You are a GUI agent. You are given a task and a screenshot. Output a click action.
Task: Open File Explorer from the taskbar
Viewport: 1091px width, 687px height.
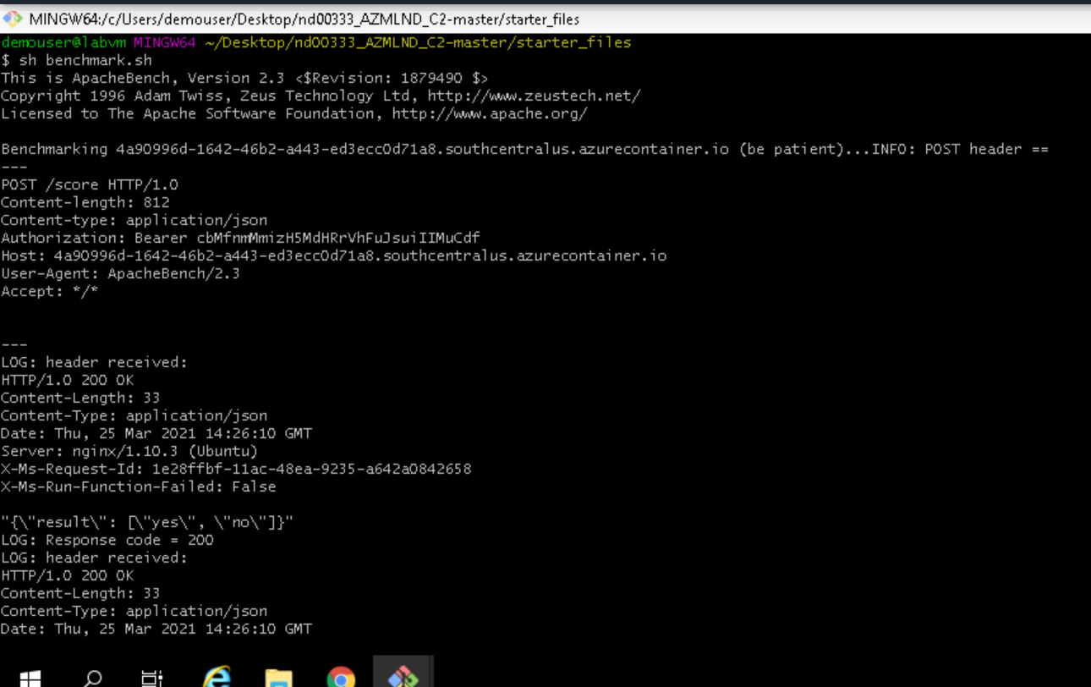coord(279,678)
